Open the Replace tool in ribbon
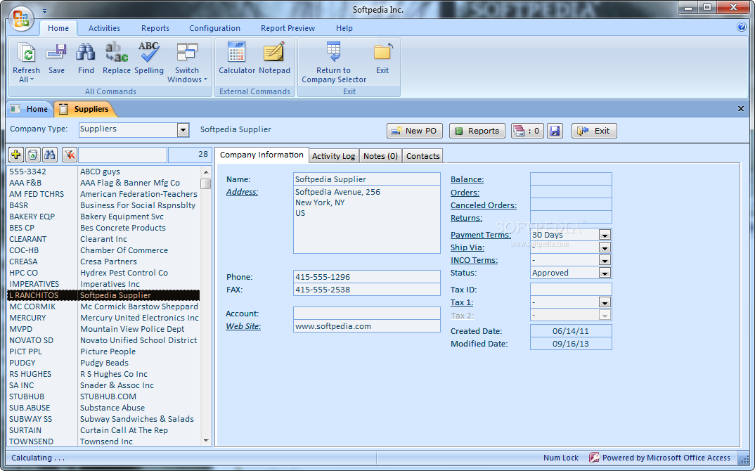Viewport: 755px width, 471px height. pos(117,58)
